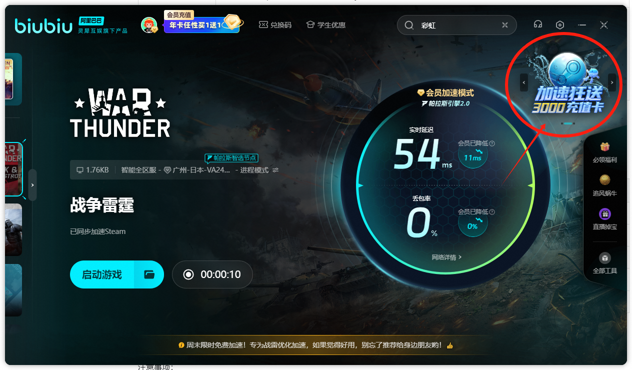Open the headset customer support icon
This screenshot has width=632, height=370.
[537, 24]
